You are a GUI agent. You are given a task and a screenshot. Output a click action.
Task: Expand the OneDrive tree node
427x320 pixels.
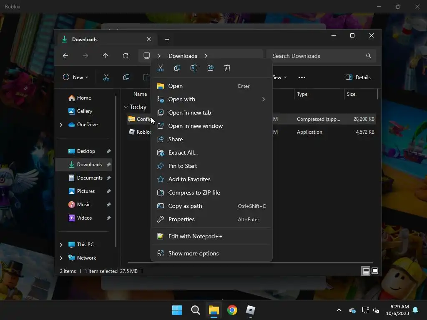pyautogui.click(x=61, y=125)
